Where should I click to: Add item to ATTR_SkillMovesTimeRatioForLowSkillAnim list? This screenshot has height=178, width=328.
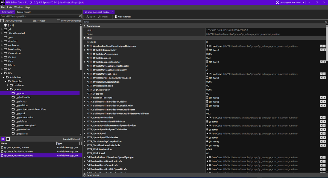324,106
